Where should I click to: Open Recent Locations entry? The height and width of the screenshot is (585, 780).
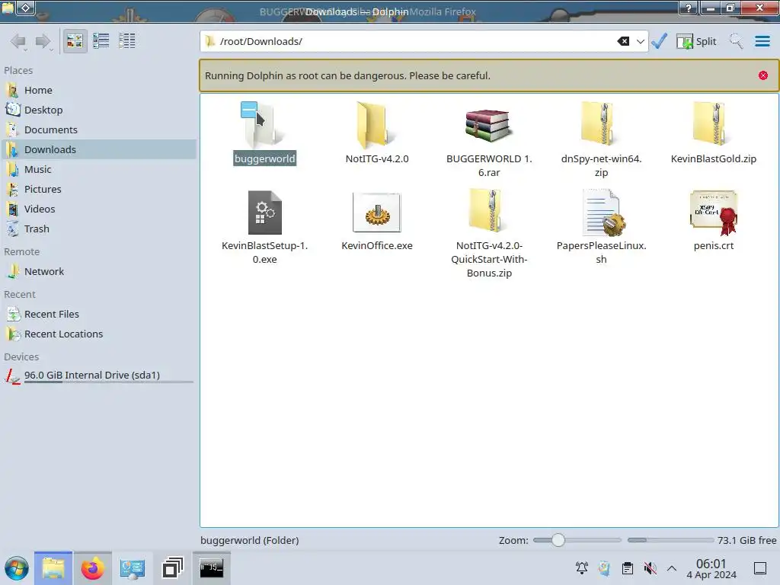point(98,334)
